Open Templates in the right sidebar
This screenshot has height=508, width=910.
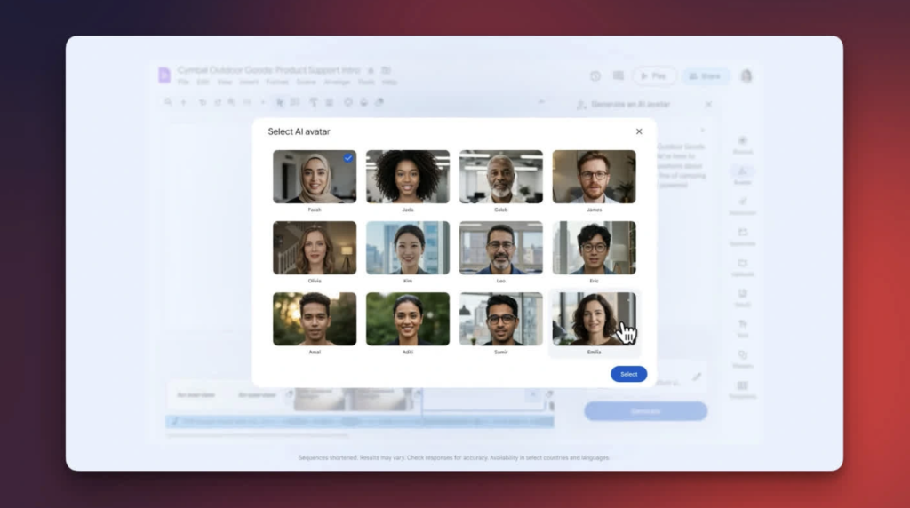tap(742, 389)
